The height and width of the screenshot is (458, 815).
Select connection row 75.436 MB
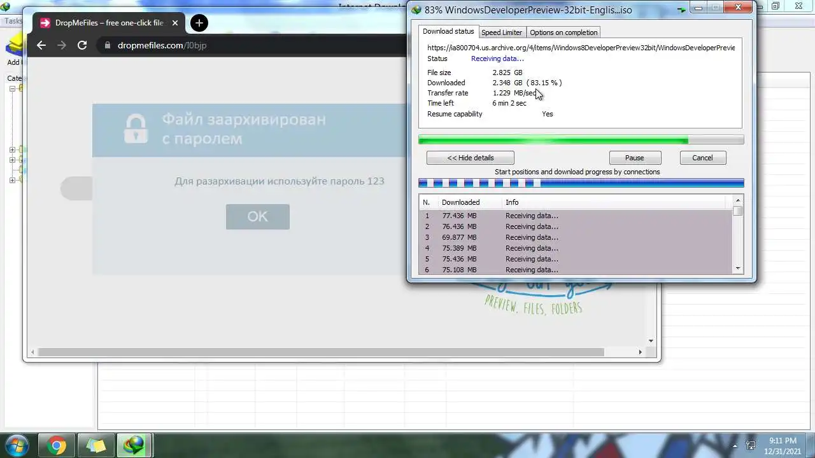[x=576, y=259]
